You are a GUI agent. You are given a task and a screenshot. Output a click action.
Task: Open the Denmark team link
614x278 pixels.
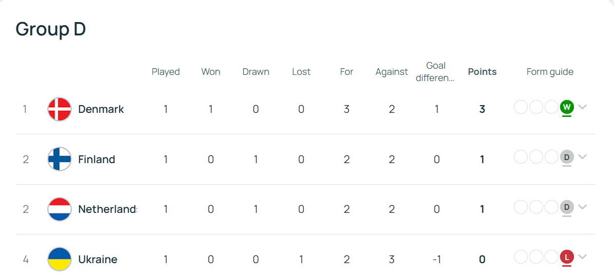coord(101,109)
